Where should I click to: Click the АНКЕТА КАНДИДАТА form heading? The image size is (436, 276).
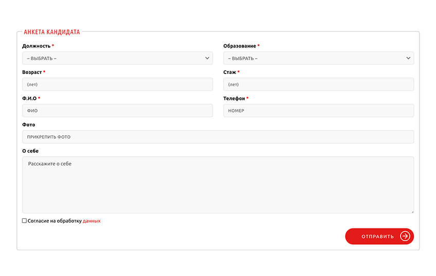click(52, 32)
